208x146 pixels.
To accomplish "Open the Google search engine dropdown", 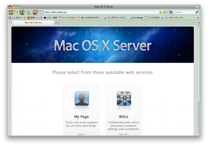I will point(171,12).
